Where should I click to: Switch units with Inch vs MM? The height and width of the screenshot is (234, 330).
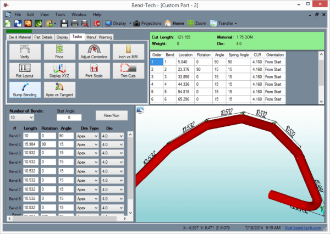pyautogui.click(x=128, y=52)
